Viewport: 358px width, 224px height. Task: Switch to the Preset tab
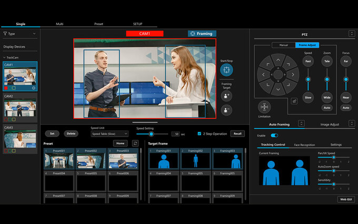coord(98,24)
